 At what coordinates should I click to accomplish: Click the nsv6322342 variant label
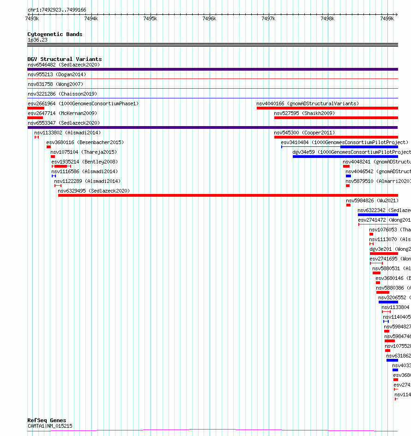[384, 211]
